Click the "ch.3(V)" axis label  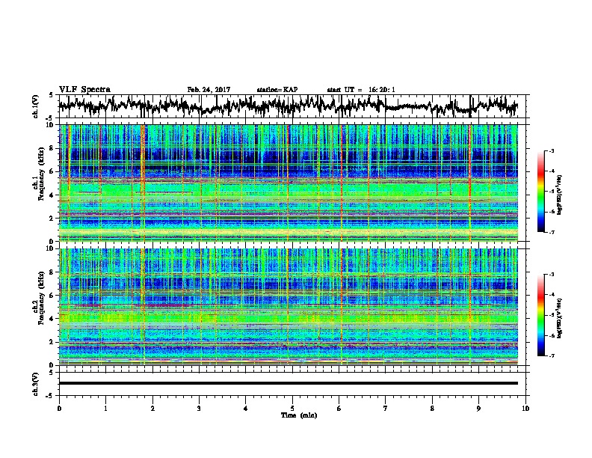36,384
